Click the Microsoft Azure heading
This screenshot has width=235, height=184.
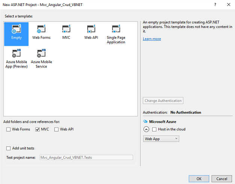(163, 122)
